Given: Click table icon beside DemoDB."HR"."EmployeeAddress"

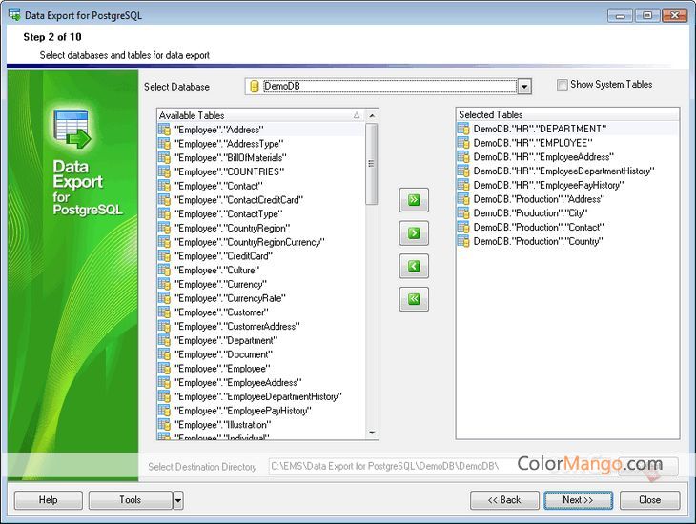Looking at the screenshot, I should 463,156.
